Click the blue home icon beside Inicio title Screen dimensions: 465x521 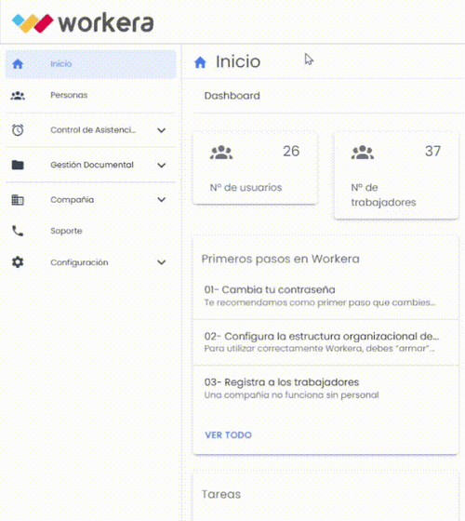point(200,62)
